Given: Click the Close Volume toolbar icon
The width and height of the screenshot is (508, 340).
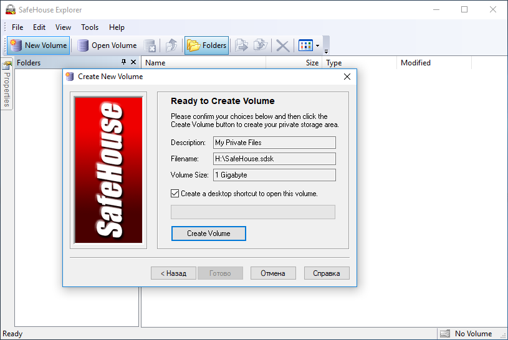Looking at the screenshot, I should click(150, 45).
